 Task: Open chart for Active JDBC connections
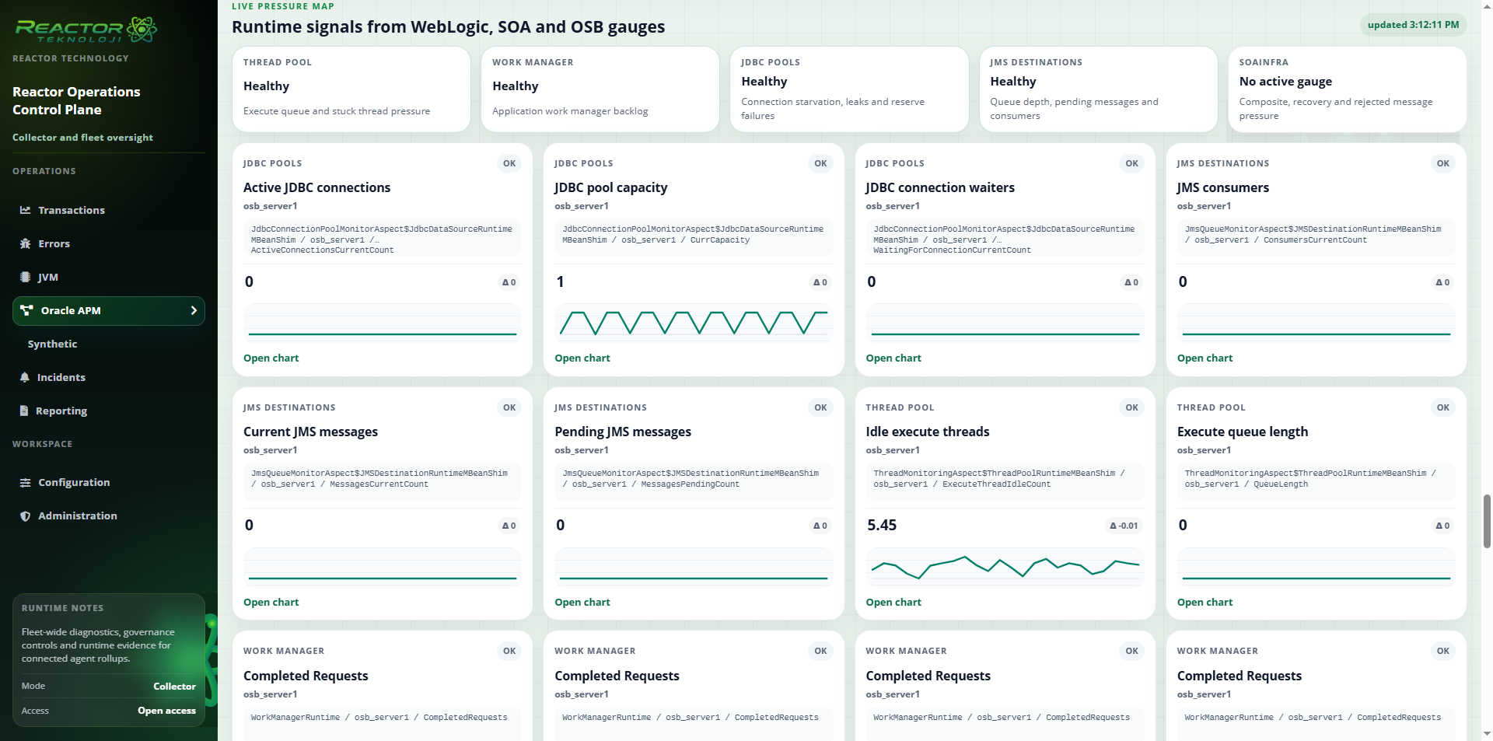[x=271, y=358]
